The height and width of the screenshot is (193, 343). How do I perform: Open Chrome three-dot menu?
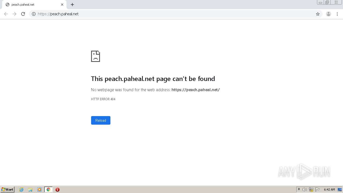[x=337, y=14]
